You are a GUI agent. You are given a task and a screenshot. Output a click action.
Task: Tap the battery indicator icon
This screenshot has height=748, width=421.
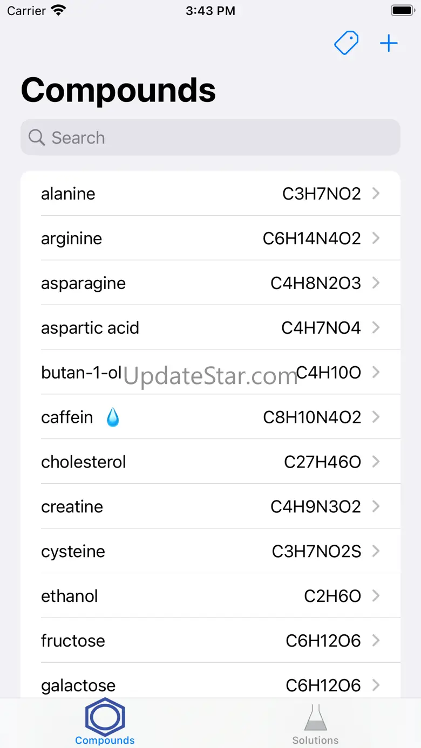point(402,11)
